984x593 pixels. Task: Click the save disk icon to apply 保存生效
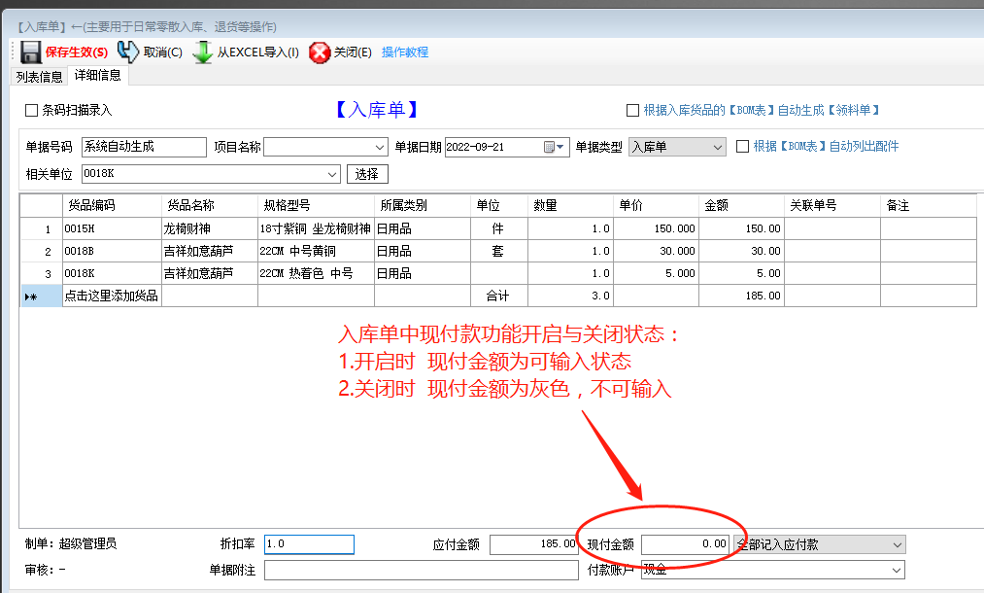30,52
